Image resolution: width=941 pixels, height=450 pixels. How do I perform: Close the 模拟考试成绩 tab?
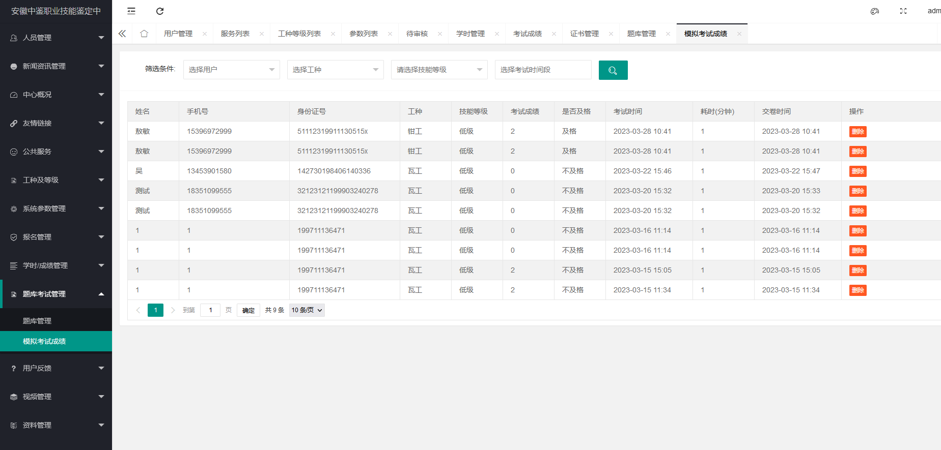tap(739, 34)
